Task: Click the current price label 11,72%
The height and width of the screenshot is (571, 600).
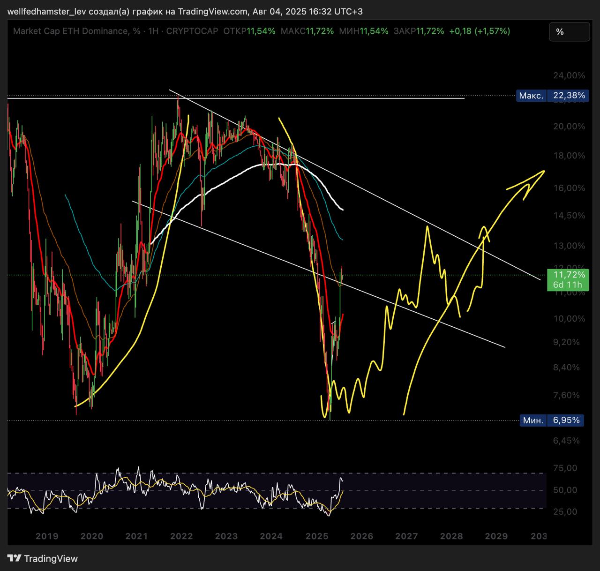Action: point(569,275)
